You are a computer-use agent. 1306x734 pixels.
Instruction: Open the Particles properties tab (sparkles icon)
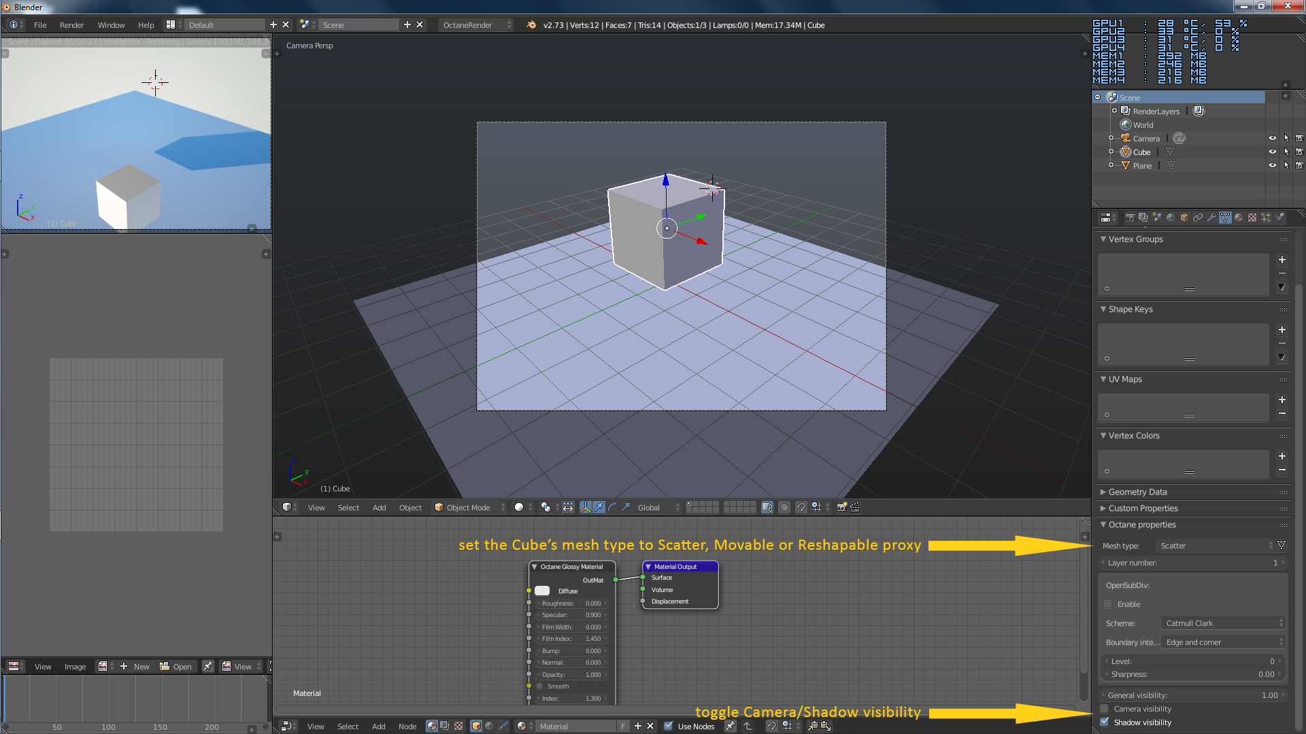[x=1266, y=217]
